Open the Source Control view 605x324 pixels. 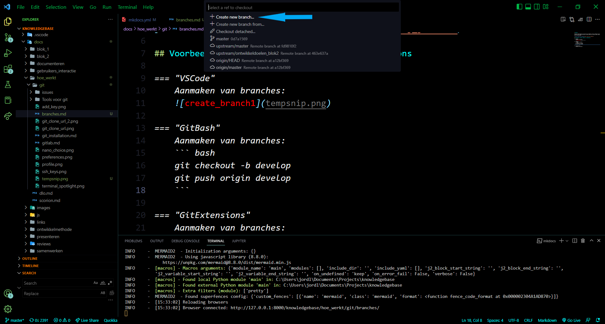tap(8, 37)
